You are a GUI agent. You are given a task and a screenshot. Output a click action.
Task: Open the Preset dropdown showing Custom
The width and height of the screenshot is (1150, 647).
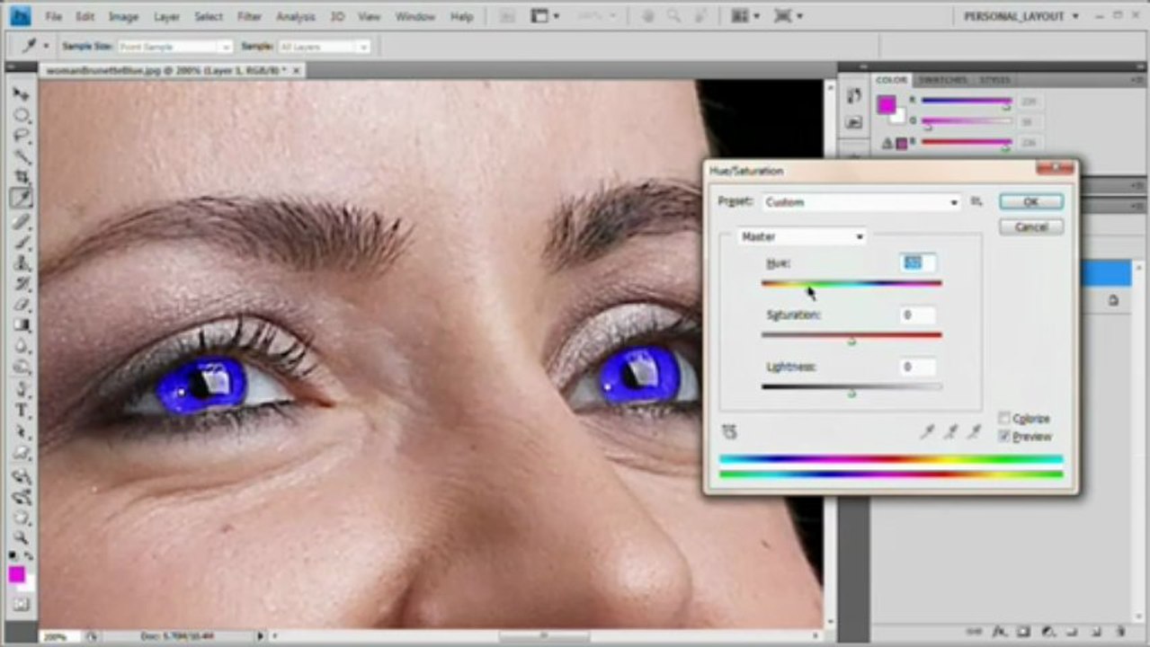861,202
